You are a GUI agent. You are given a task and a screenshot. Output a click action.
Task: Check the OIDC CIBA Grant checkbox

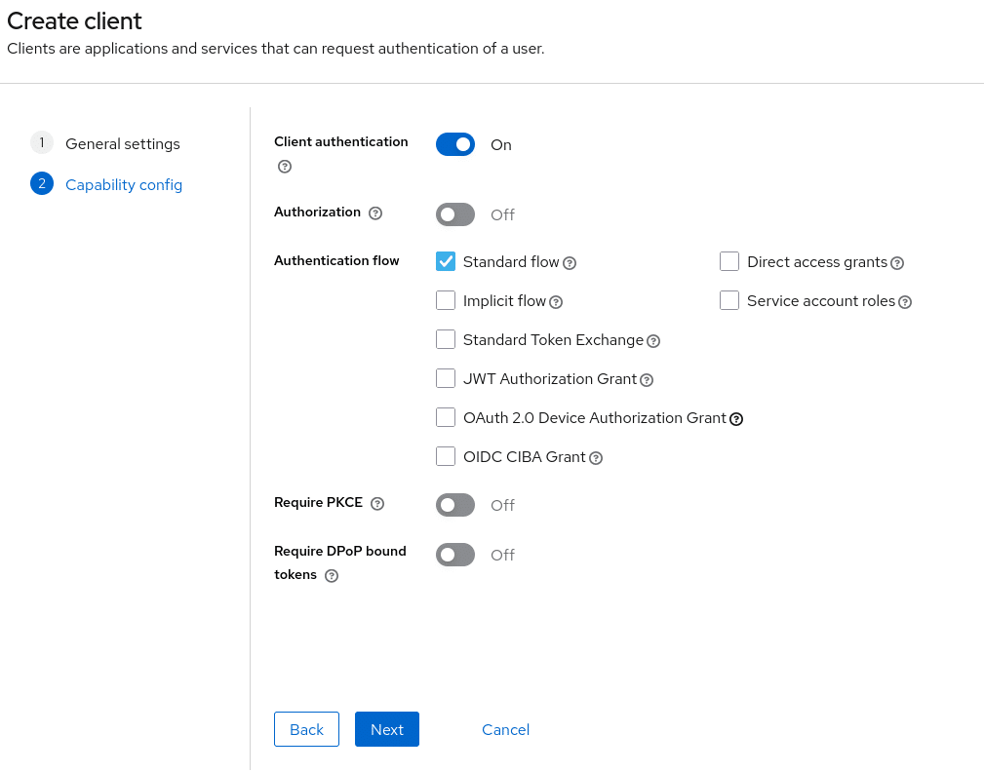click(x=446, y=456)
